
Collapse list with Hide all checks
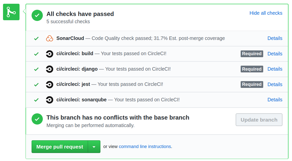point(266,13)
